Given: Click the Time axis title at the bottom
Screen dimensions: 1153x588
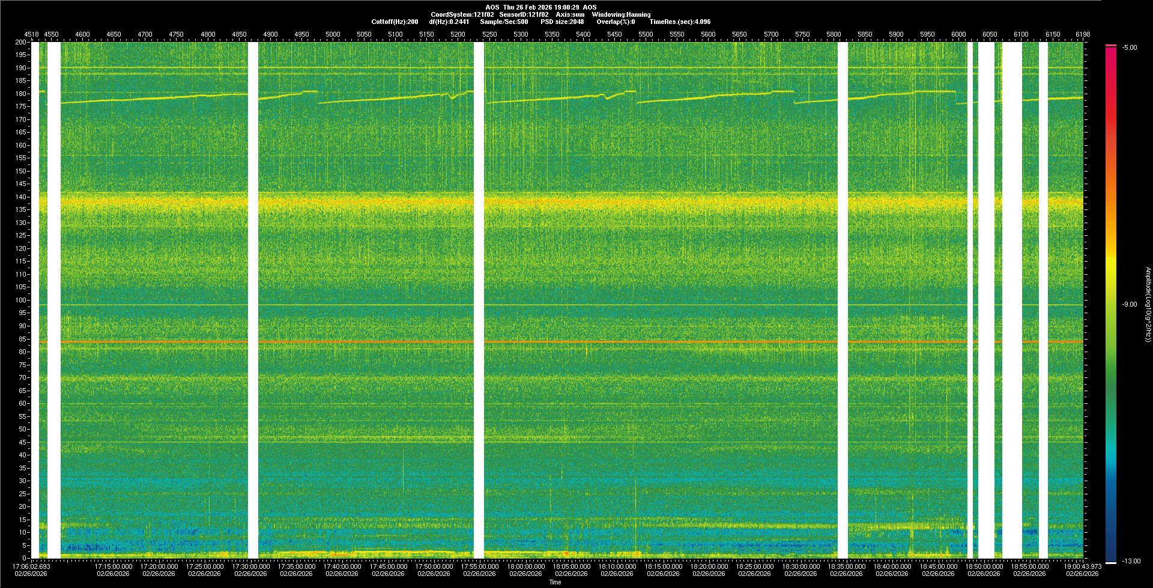Looking at the screenshot, I should [x=555, y=582].
